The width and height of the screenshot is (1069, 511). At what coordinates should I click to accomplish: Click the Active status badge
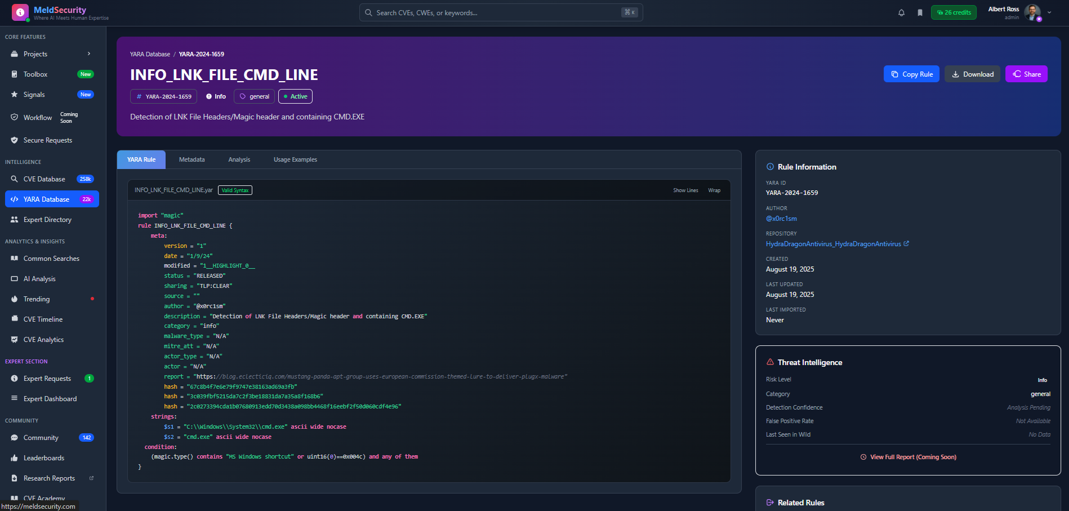tap(295, 96)
